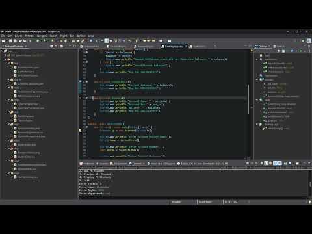
Task: Open the Help menu
Action: coord(91,36)
